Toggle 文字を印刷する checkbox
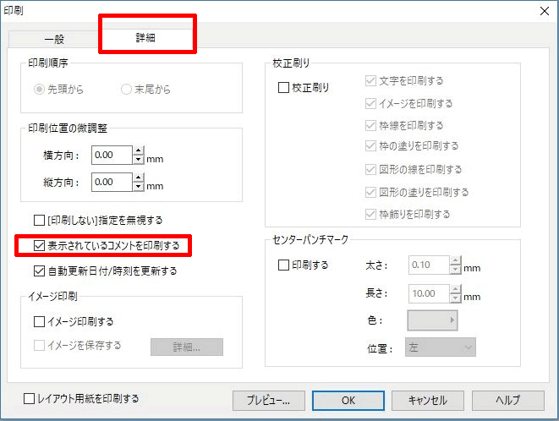Viewport: 559px width, 421px height. [370, 81]
